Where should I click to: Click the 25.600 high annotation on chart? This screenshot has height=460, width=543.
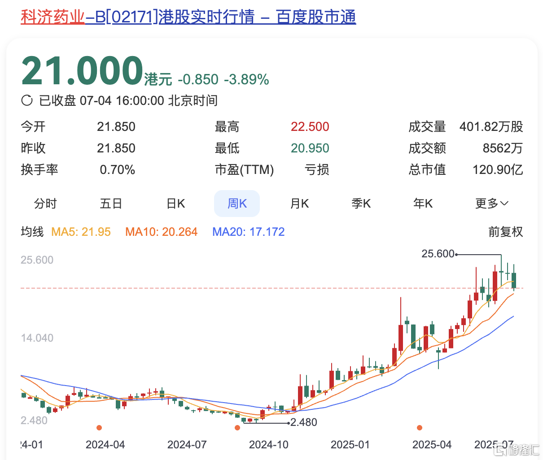pyautogui.click(x=438, y=254)
